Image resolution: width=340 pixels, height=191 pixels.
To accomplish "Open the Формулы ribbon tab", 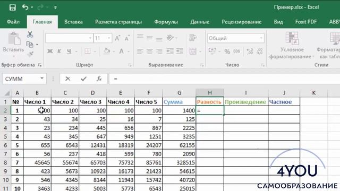I will (x=166, y=22).
